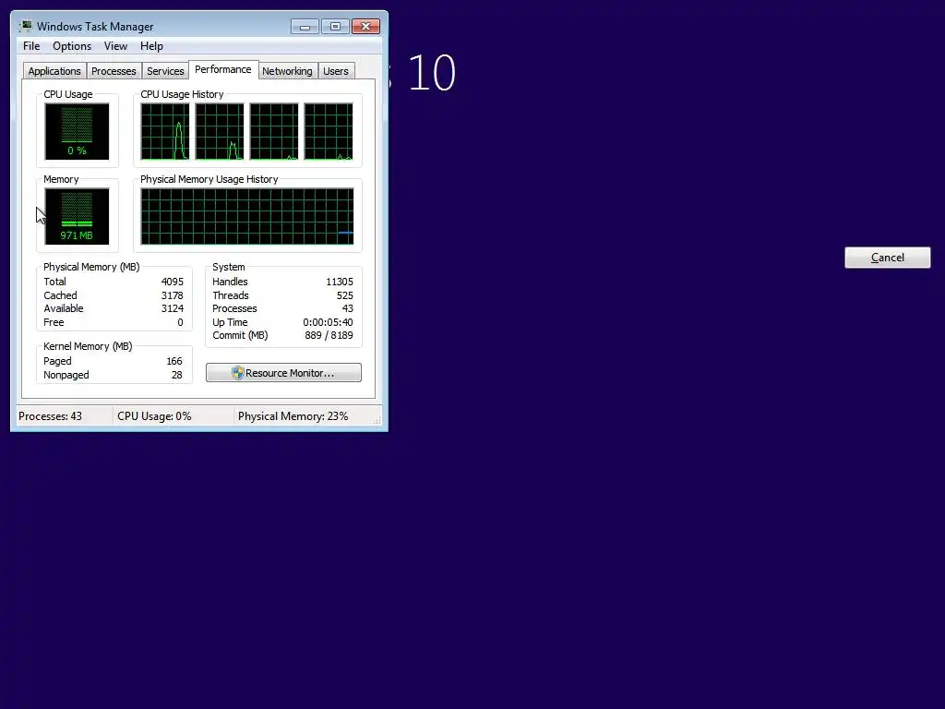945x709 pixels.
Task: Click the Memory 971 MB meter
Action: [x=77, y=216]
